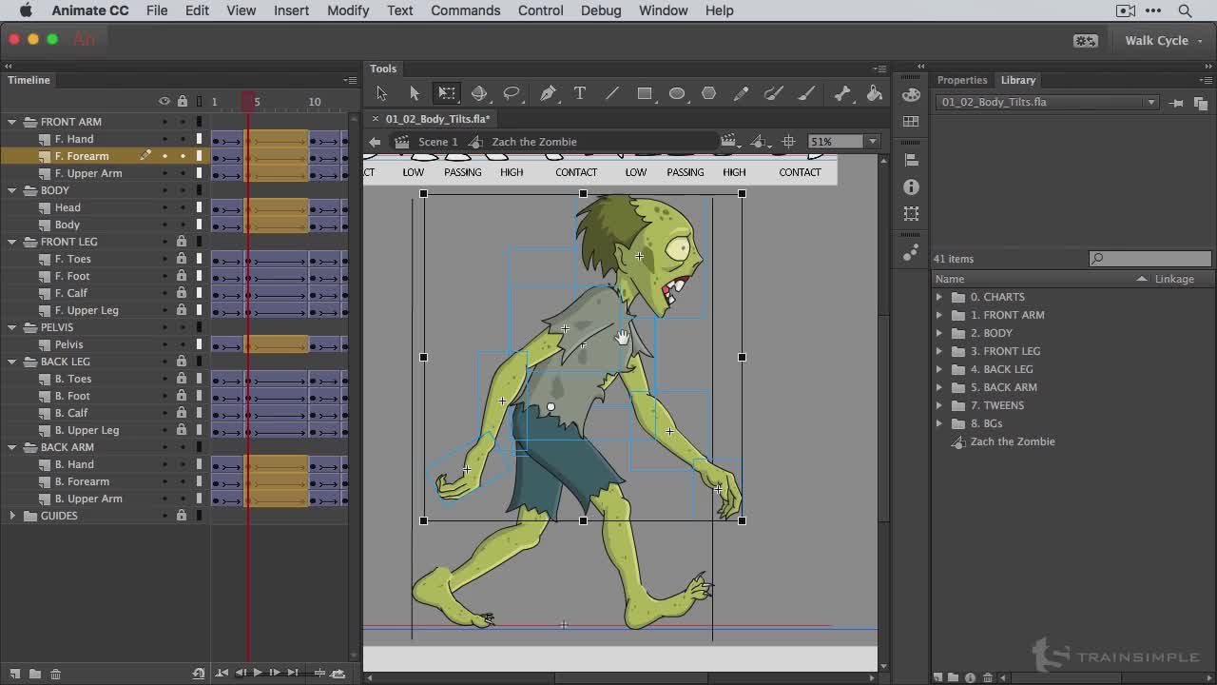The image size is (1217, 685).
Task: Open the Commands menu
Action: pos(465,10)
